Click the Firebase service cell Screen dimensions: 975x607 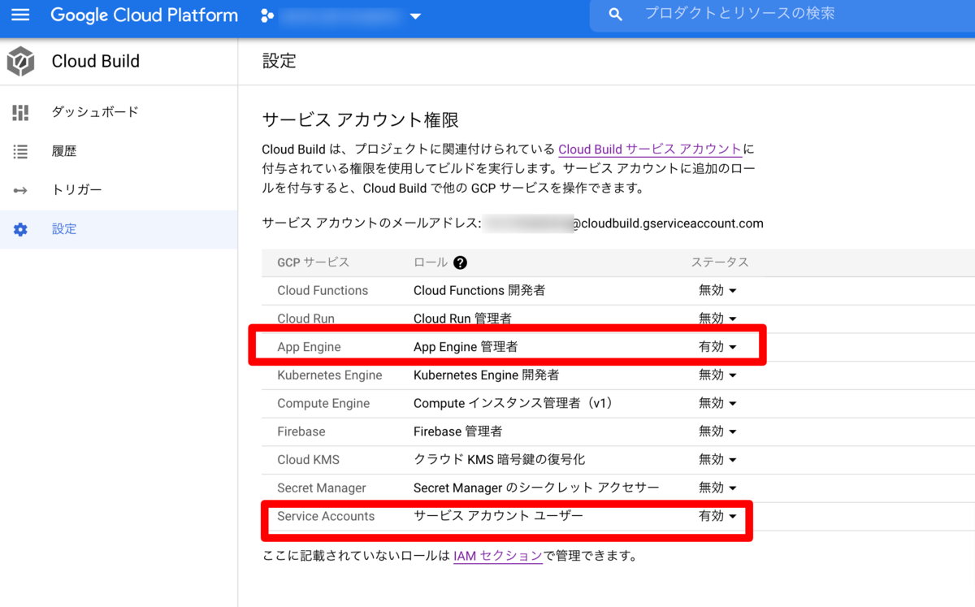pos(301,431)
